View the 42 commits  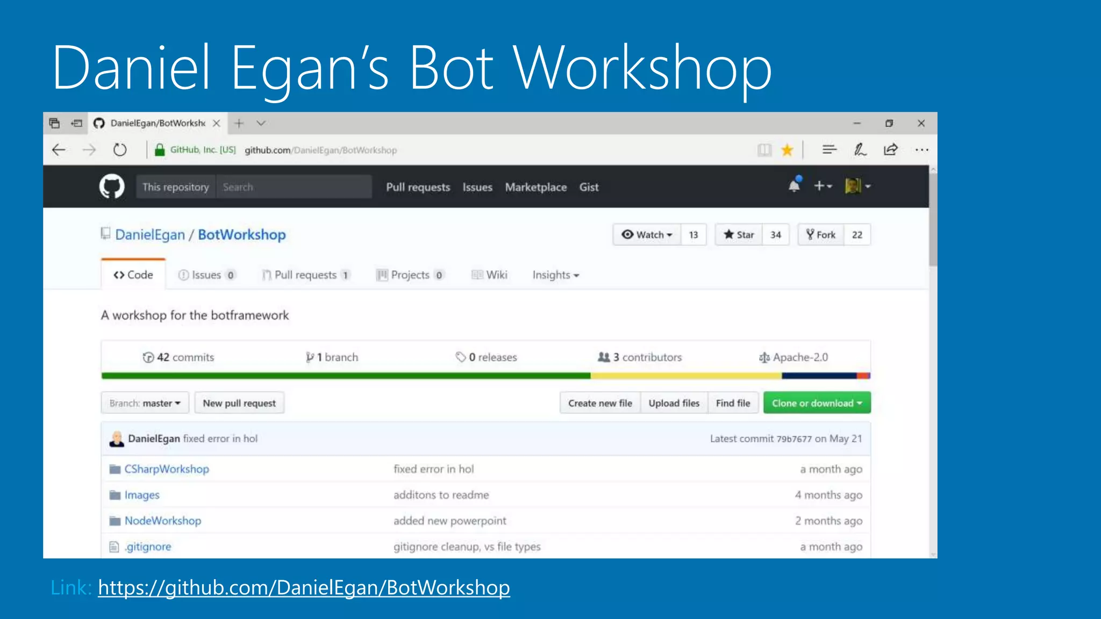[x=178, y=357]
